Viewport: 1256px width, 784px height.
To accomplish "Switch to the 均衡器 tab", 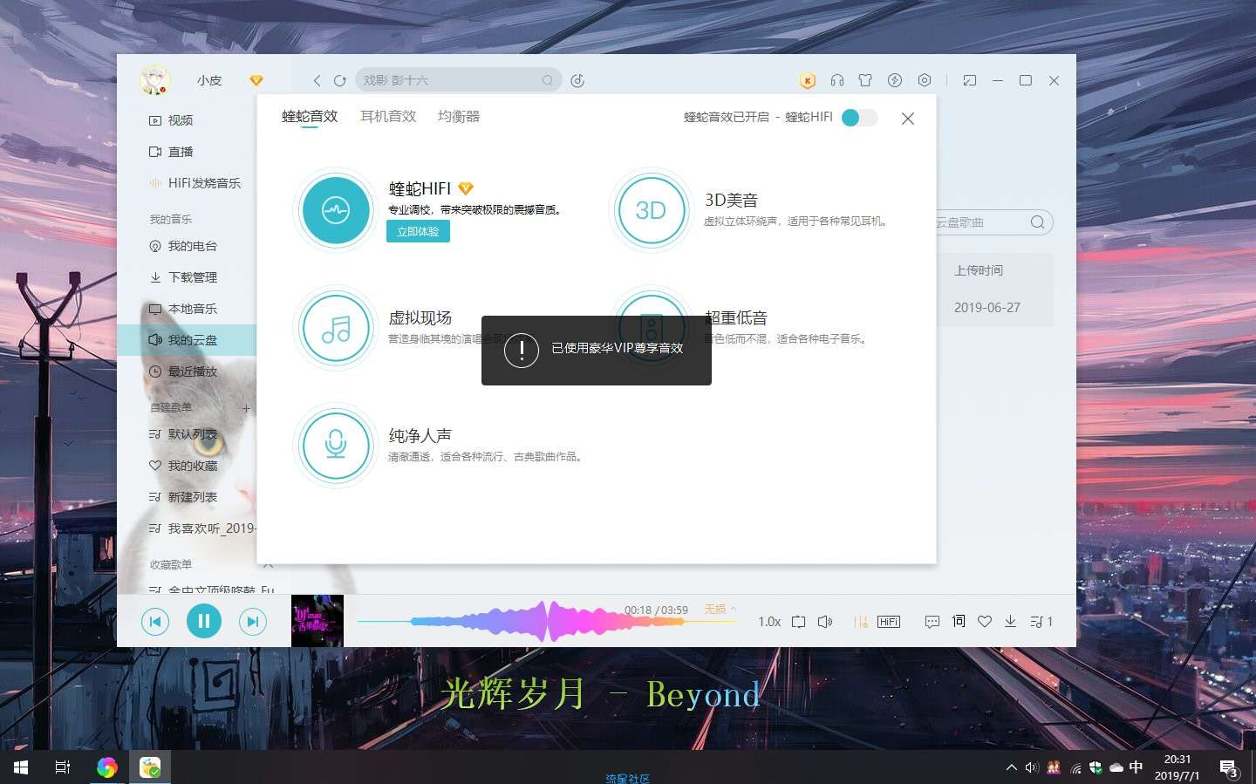I will (x=459, y=116).
